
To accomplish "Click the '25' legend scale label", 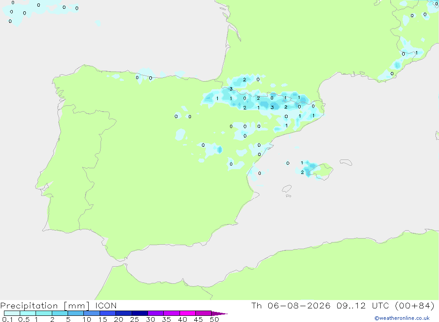I will (x=135, y=319).
